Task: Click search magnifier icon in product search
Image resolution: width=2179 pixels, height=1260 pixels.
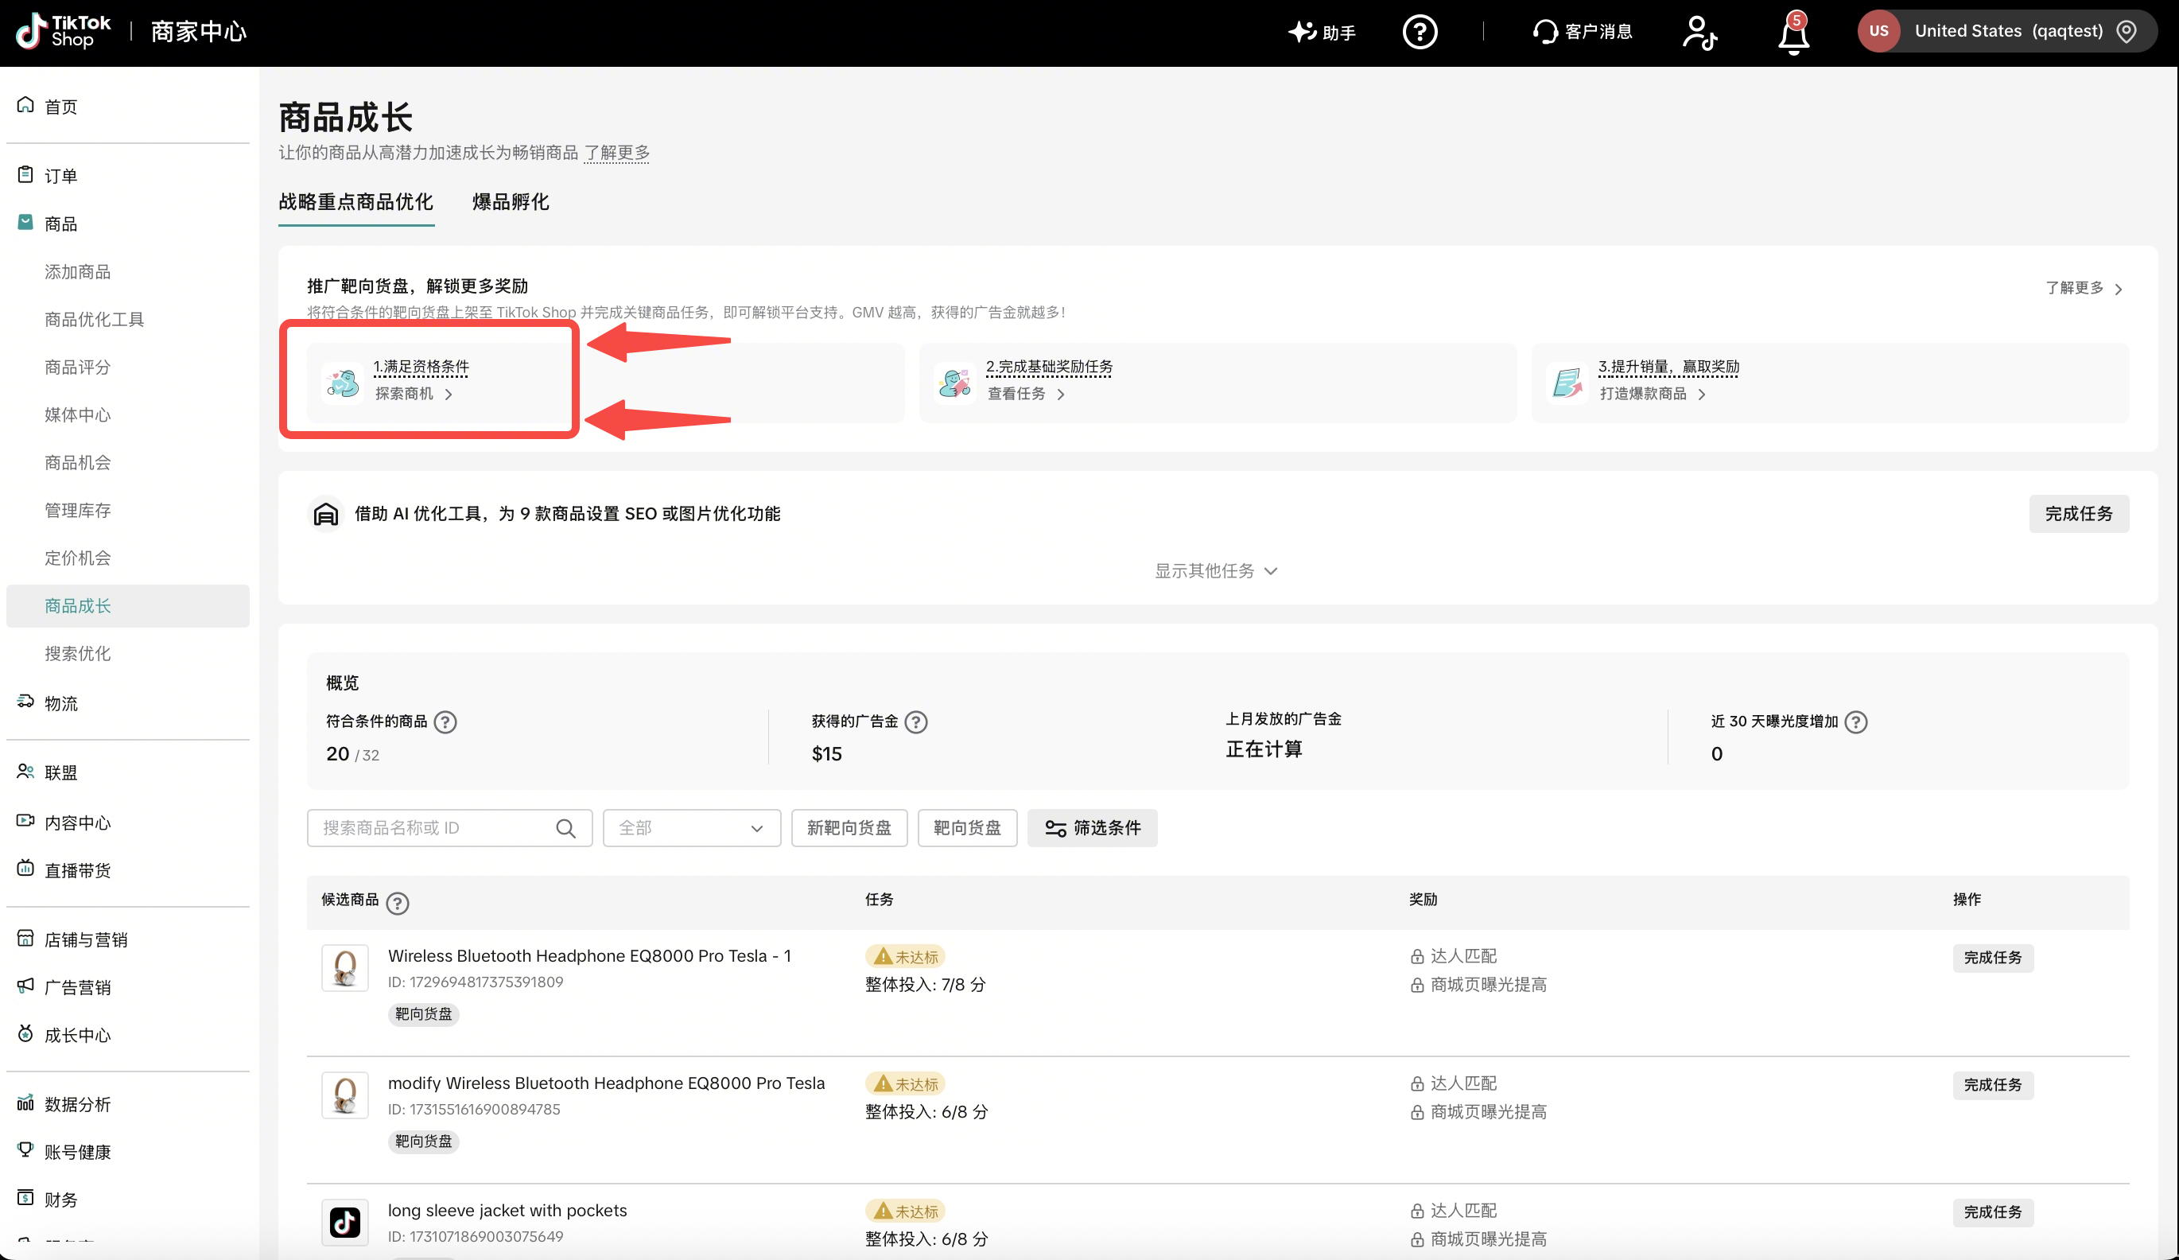Action: coord(565,829)
